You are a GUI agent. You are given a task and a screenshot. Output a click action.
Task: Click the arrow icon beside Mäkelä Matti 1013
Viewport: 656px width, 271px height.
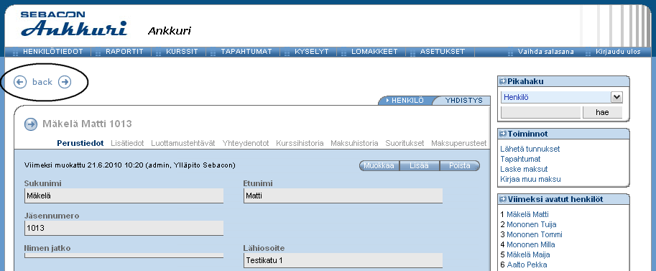point(31,124)
